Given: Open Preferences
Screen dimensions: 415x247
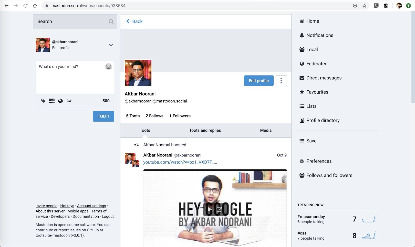Looking at the screenshot, I should (x=316, y=161).
